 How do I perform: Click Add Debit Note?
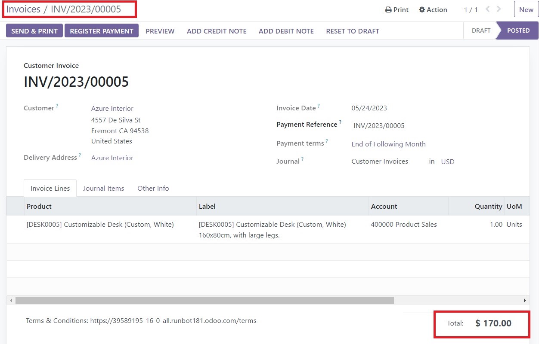point(286,31)
